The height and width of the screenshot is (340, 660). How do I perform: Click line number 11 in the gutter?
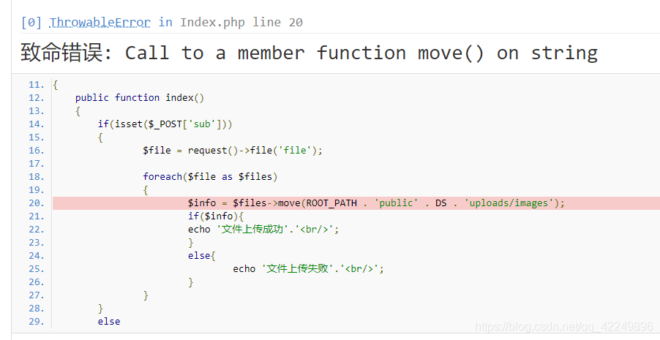pyautogui.click(x=36, y=85)
